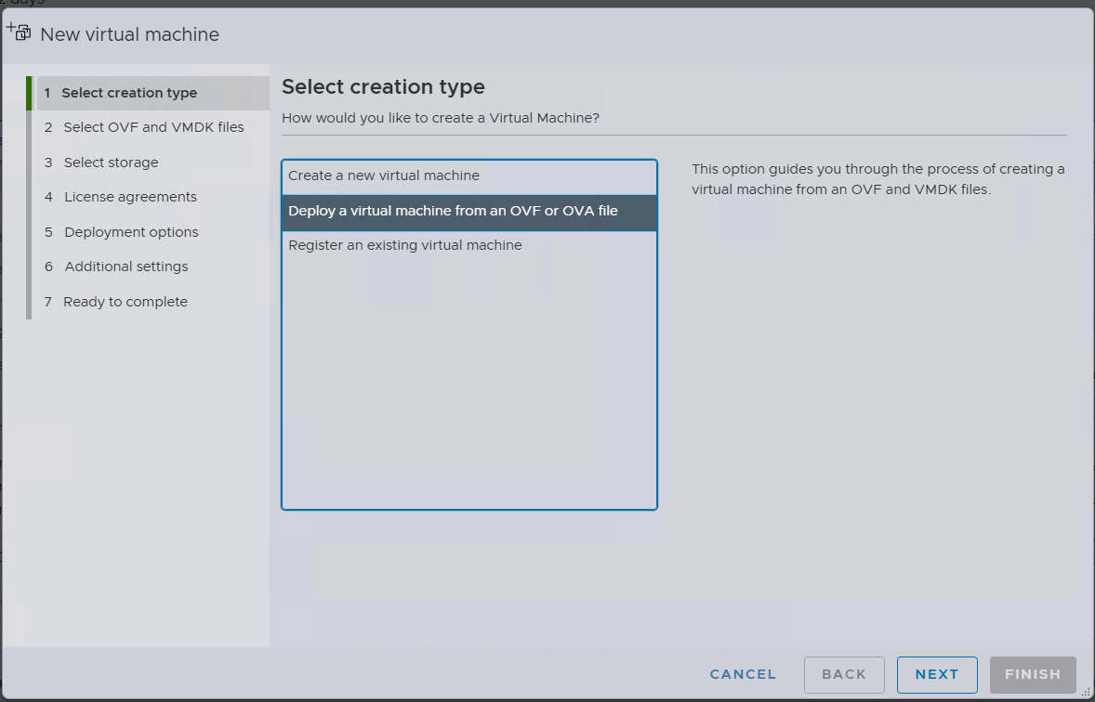The width and height of the screenshot is (1095, 702).
Task: Switch to step 5 Deployment options
Action: [x=131, y=232]
